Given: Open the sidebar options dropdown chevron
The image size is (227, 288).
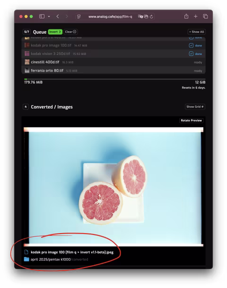Looking at the screenshot, I should coord(49,17).
